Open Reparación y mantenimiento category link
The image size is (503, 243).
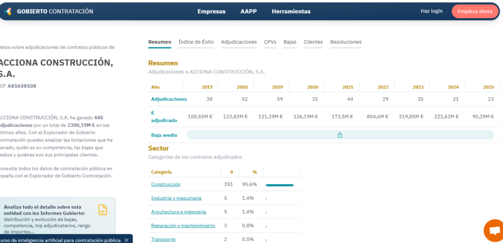[x=183, y=226]
